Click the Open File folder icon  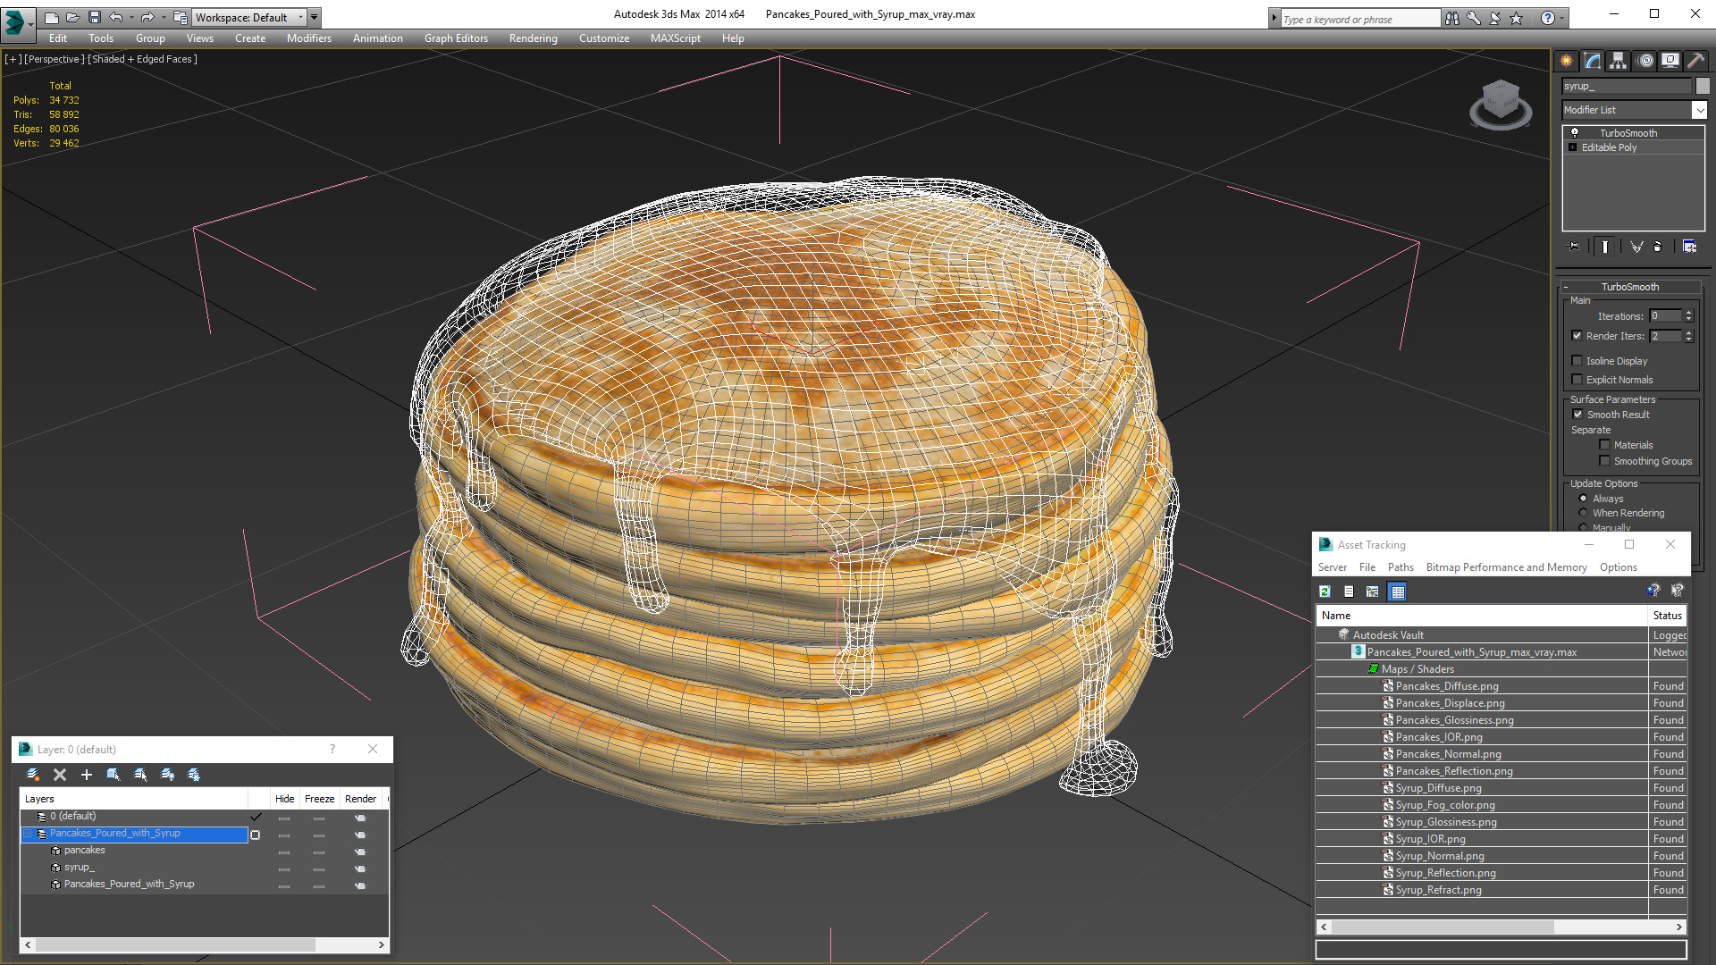click(x=72, y=17)
